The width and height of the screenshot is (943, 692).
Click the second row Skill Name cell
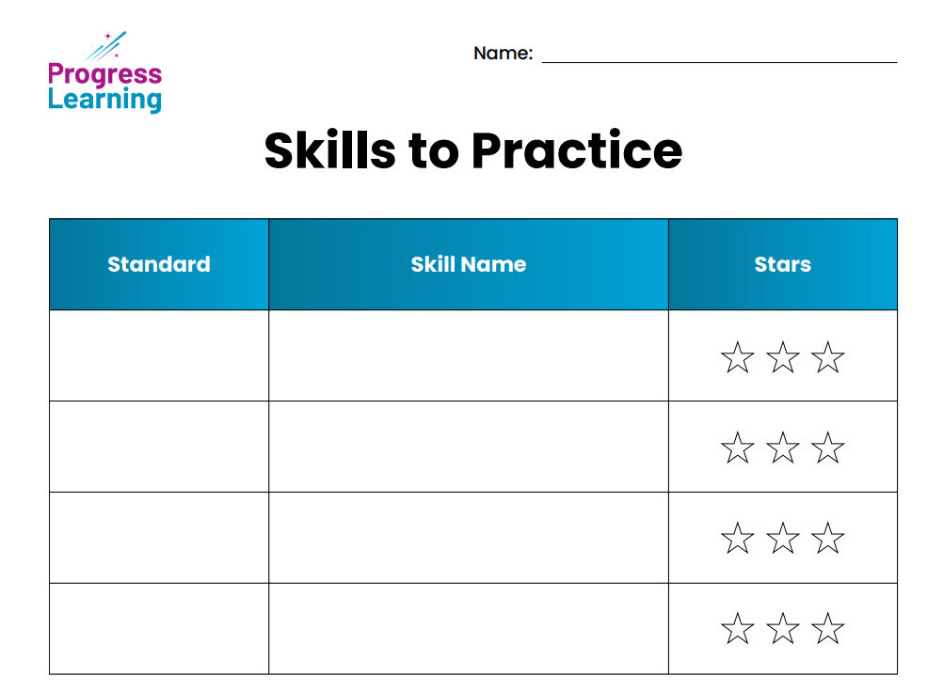(468, 447)
